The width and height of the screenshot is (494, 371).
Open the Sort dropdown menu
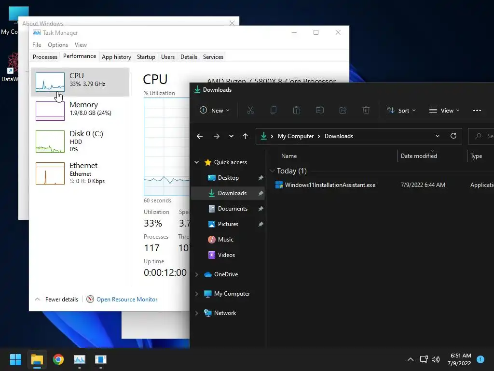pos(401,110)
